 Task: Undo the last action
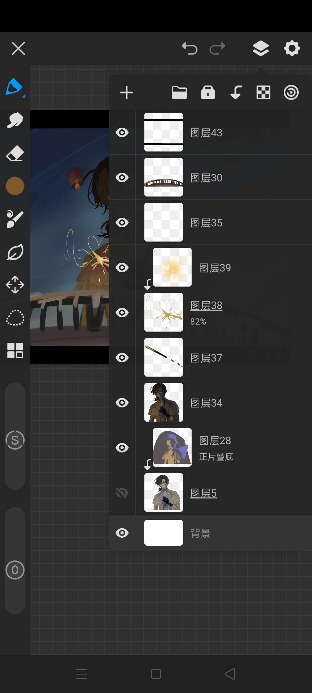190,48
